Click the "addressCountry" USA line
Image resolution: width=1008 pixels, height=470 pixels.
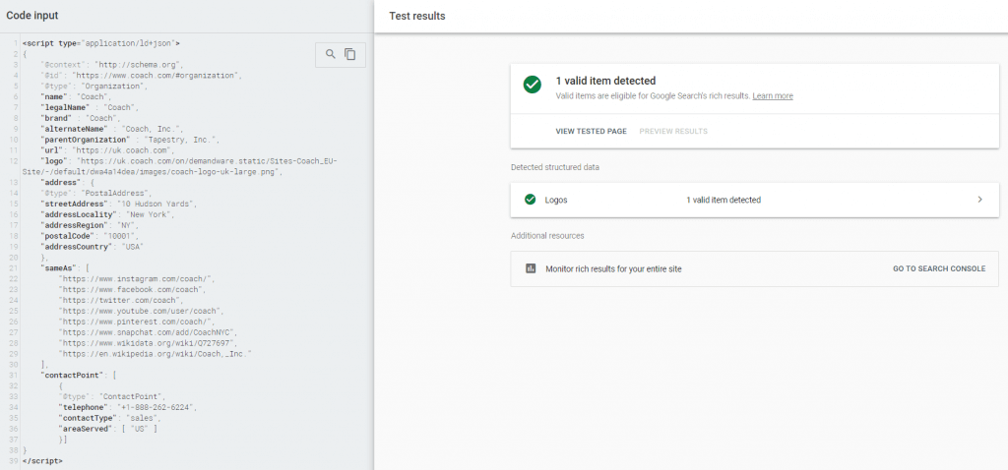pyautogui.click(x=92, y=247)
